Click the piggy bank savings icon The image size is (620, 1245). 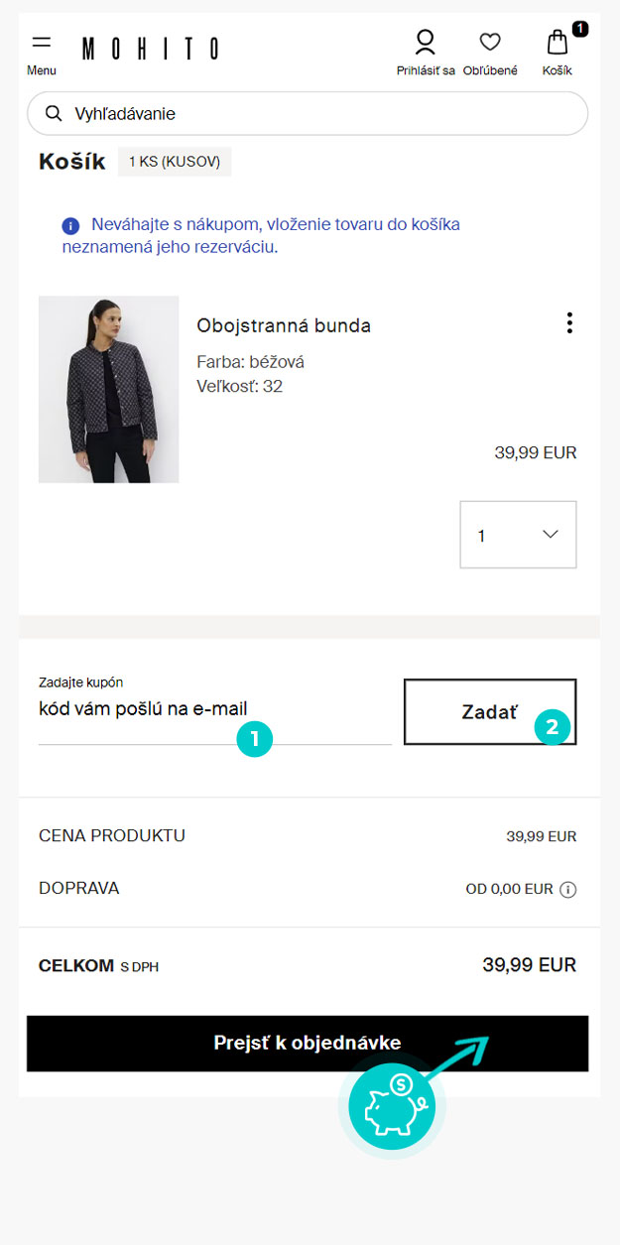click(392, 1107)
